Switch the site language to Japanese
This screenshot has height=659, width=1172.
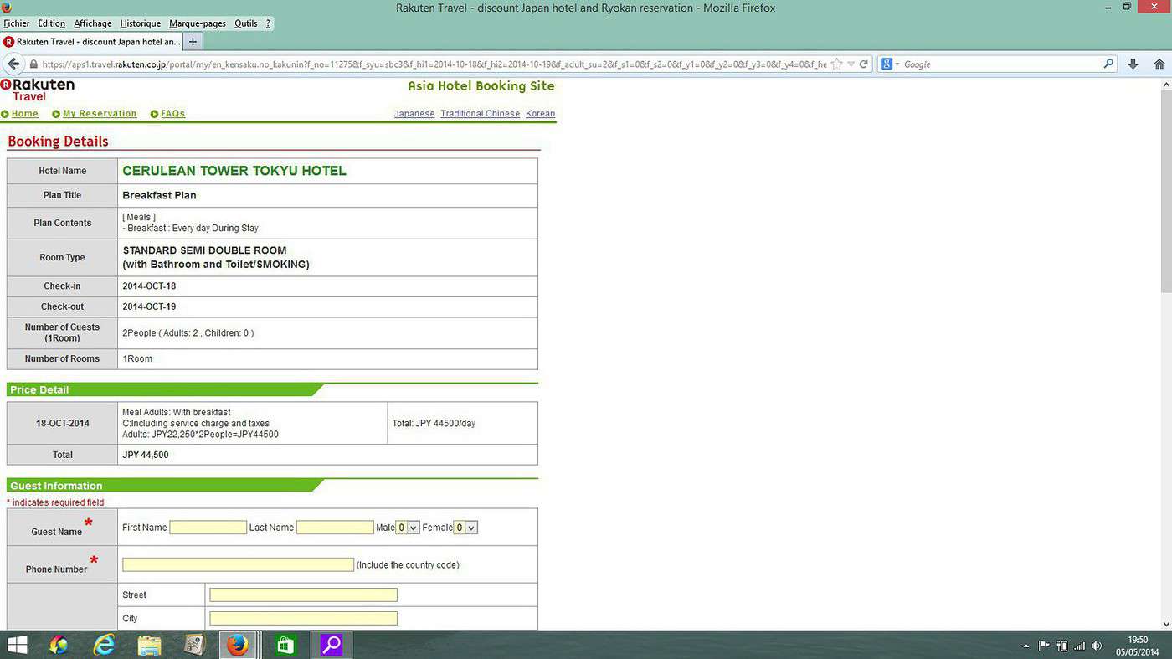[x=414, y=114]
